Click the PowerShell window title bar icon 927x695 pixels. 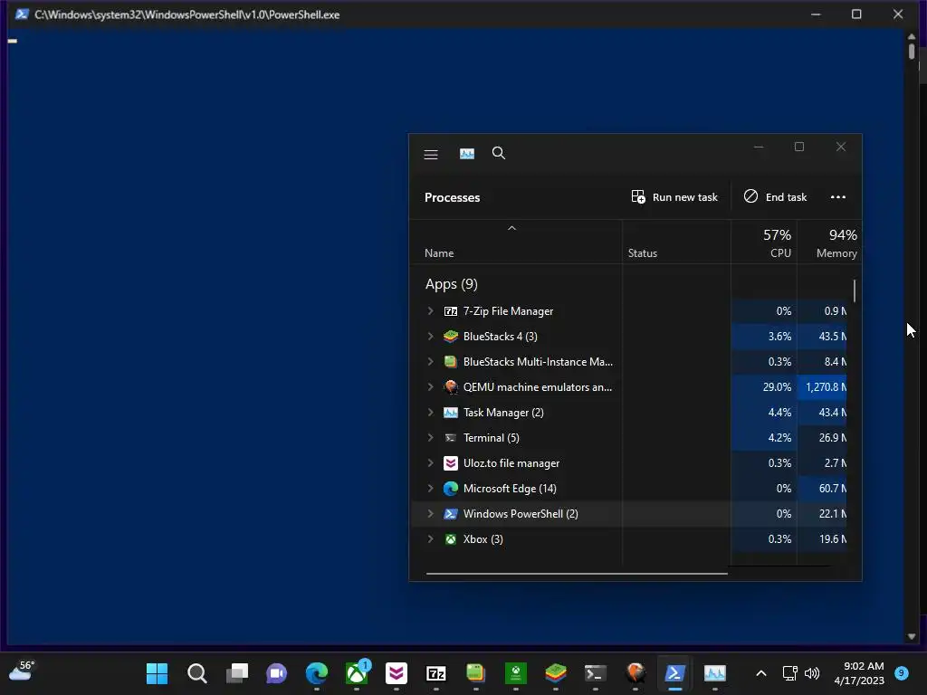22,14
